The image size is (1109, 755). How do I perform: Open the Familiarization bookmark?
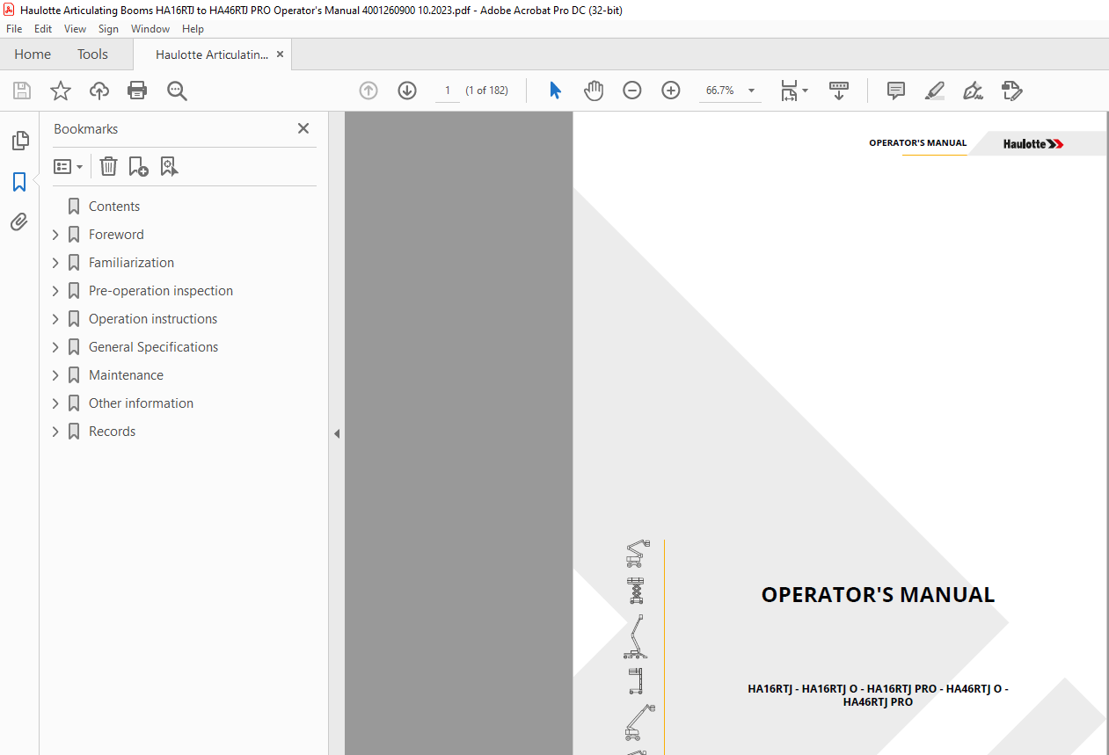pos(131,263)
